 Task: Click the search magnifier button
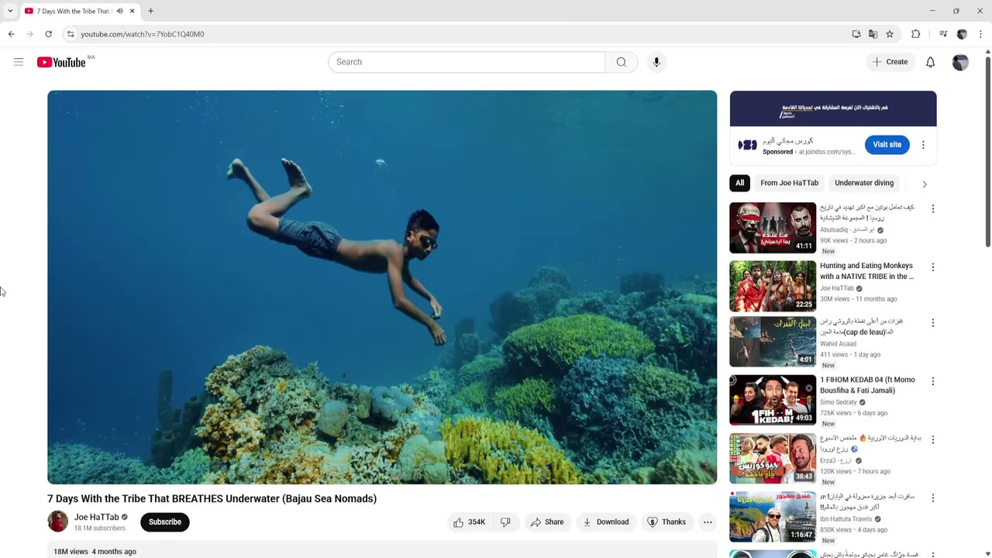(x=622, y=62)
